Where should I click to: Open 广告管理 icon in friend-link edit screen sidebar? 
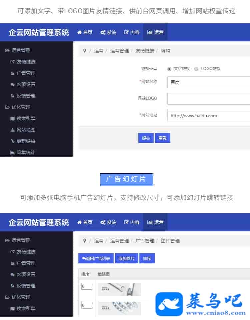click(12, 73)
